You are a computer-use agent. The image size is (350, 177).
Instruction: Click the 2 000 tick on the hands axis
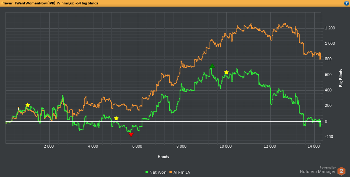[x=49, y=146]
